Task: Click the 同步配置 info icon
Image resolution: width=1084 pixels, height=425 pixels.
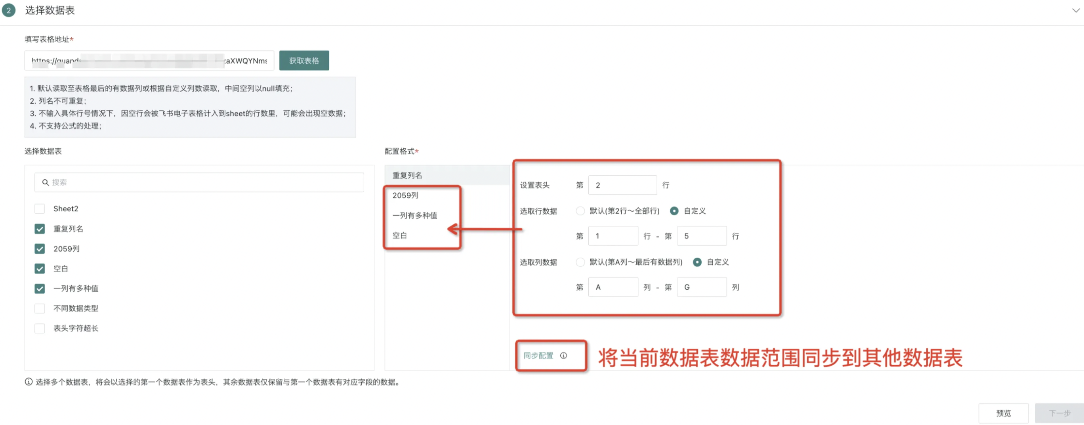Action: coord(563,355)
